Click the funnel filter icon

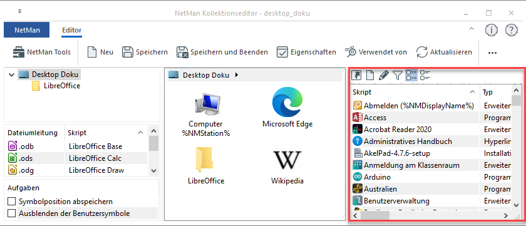pos(397,75)
